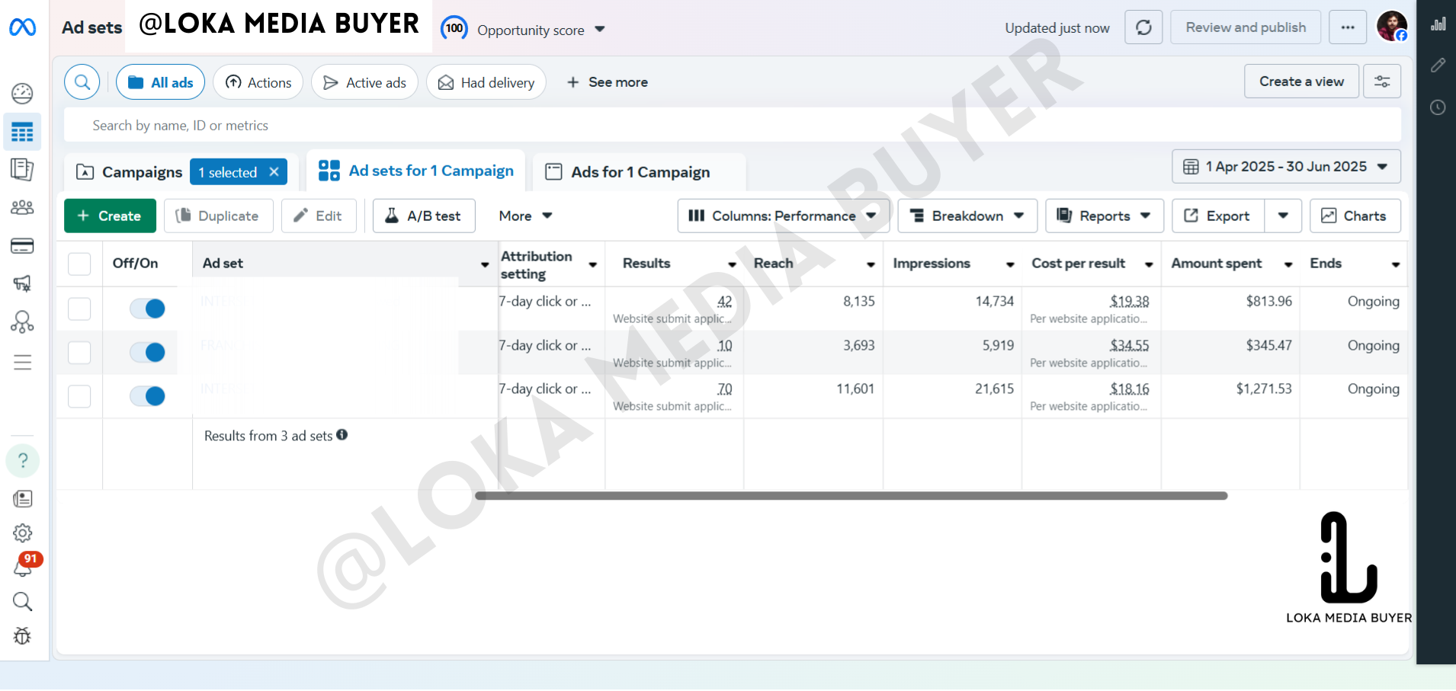
Task: Click the Meta logo icon
Action: point(22,27)
